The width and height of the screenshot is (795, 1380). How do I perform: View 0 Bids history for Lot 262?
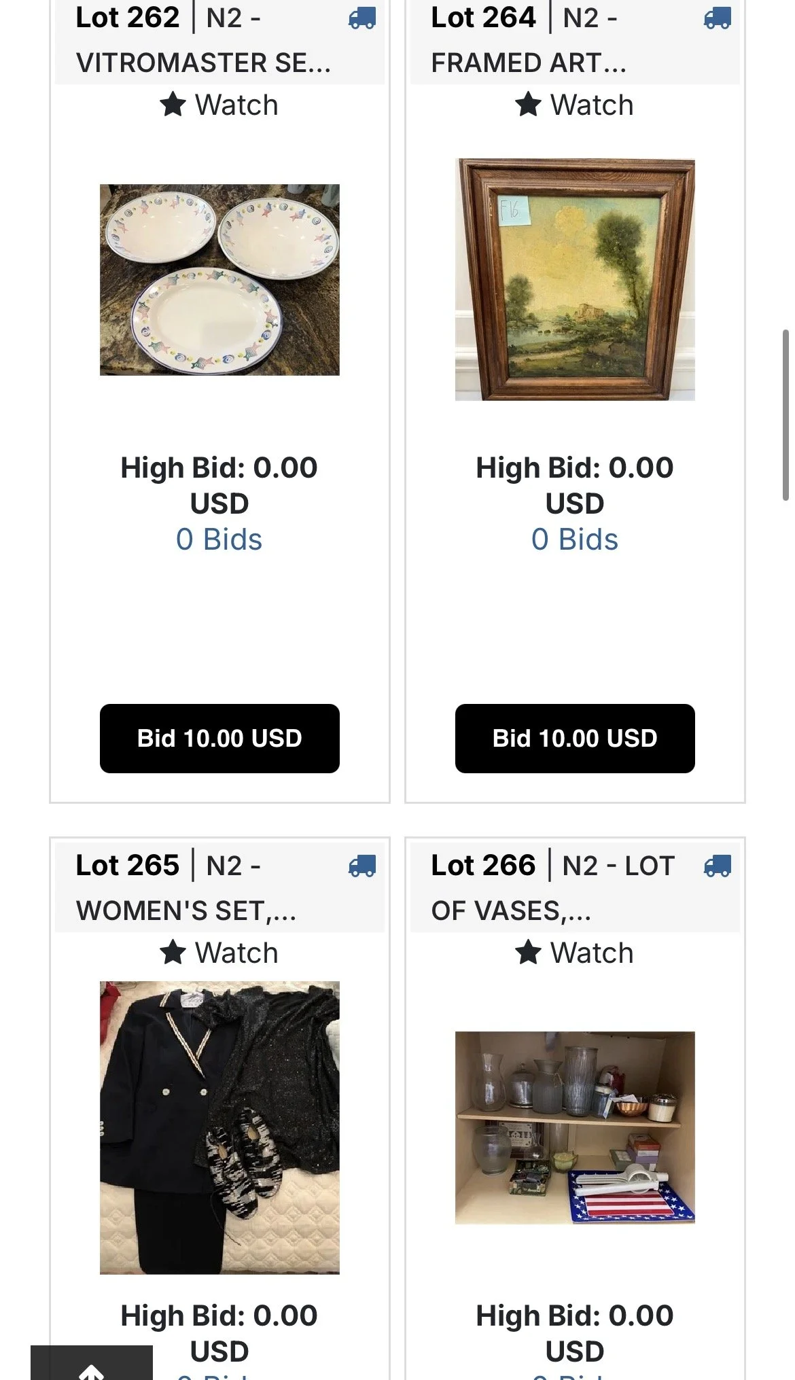(219, 539)
